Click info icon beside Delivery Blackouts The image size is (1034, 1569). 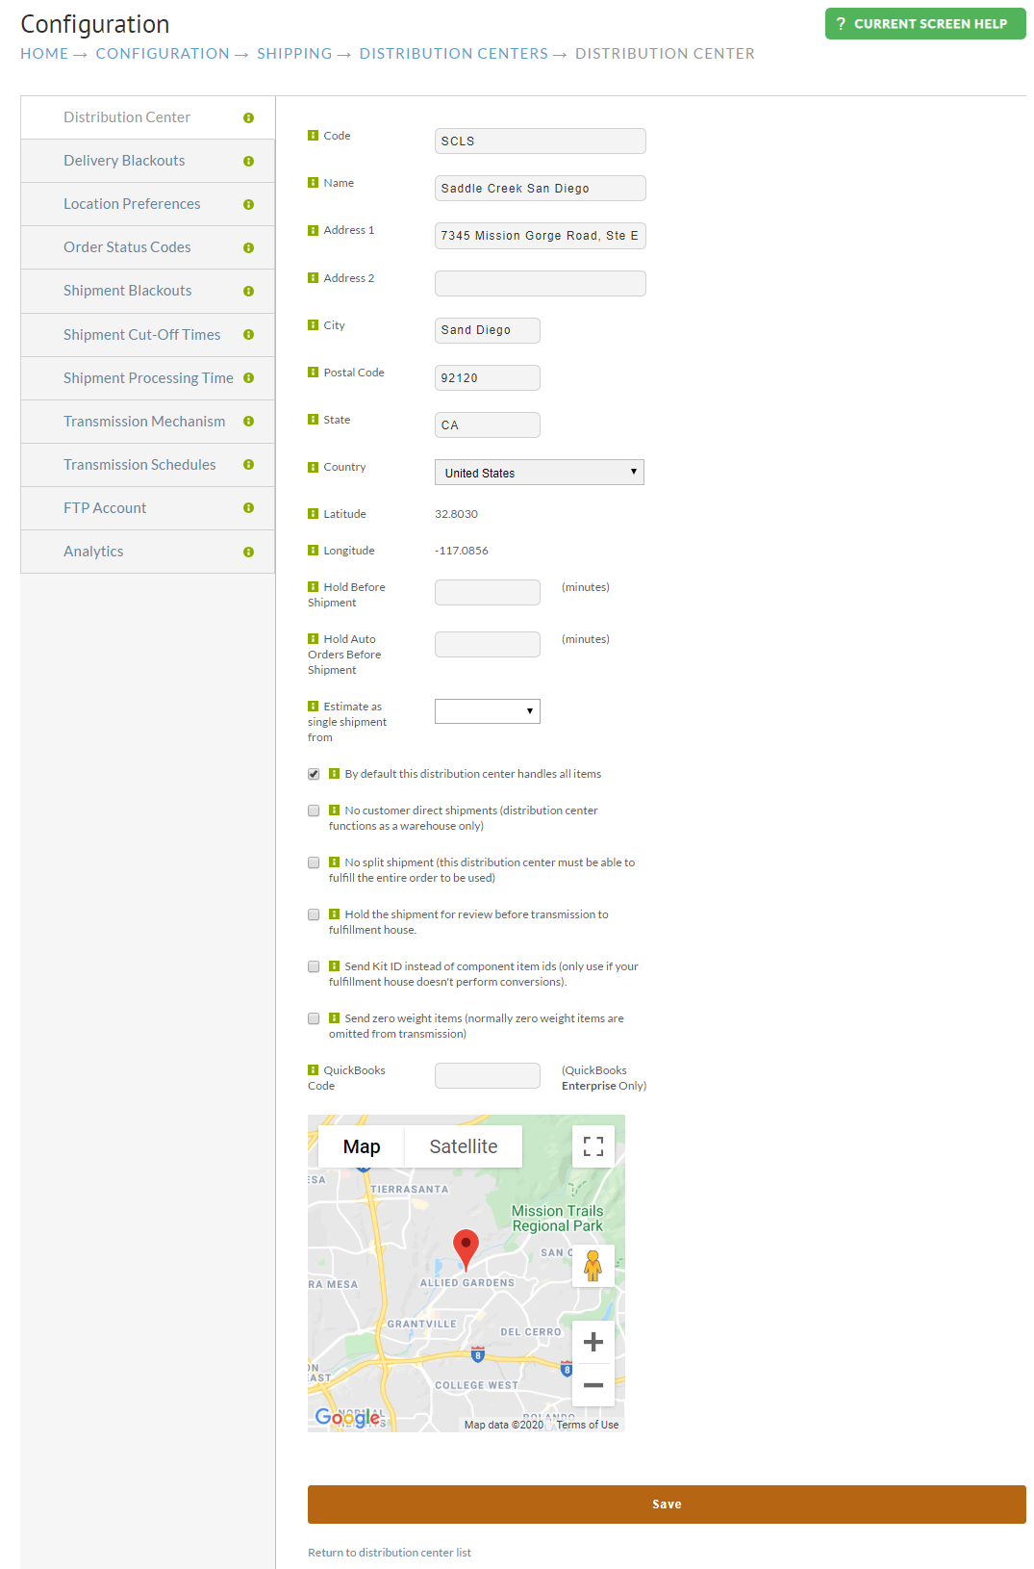coord(249,162)
